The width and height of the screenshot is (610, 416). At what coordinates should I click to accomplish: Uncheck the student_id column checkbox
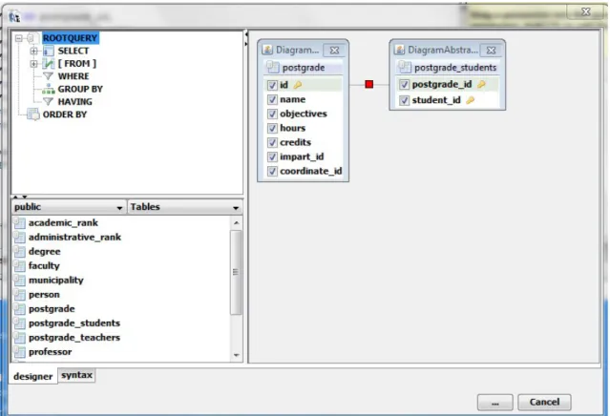tap(405, 100)
